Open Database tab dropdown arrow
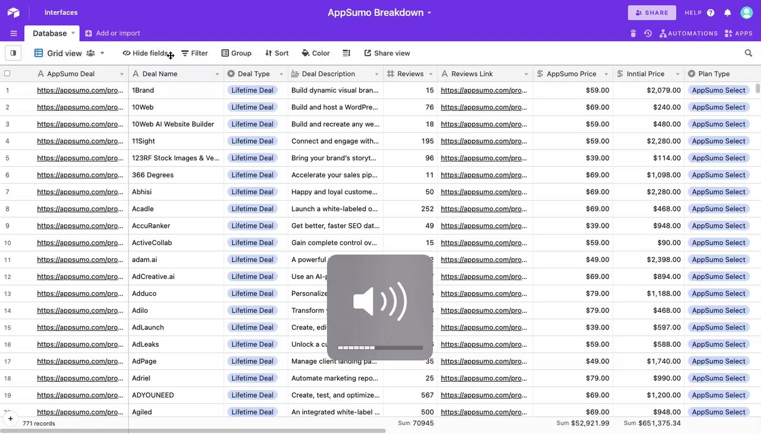 pos(73,33)
